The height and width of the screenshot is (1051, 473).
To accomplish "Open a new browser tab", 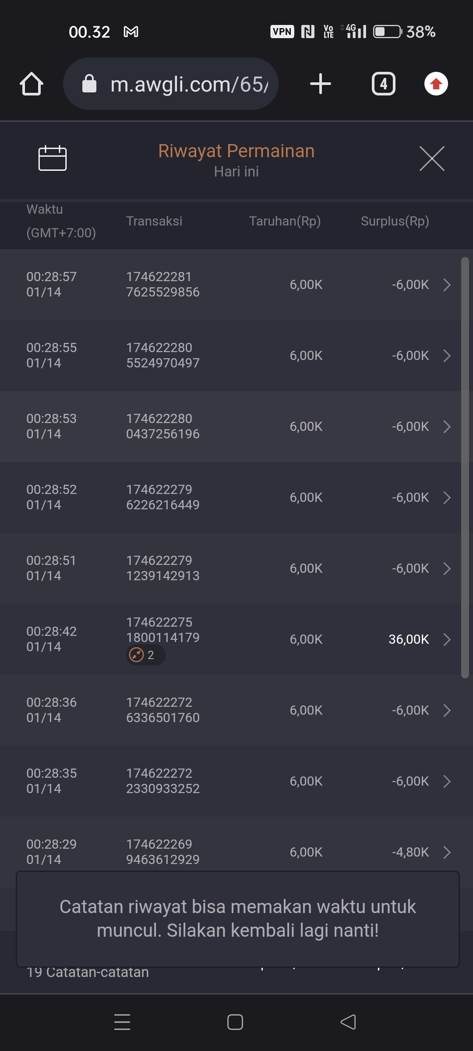I will [x=320, y=84].
